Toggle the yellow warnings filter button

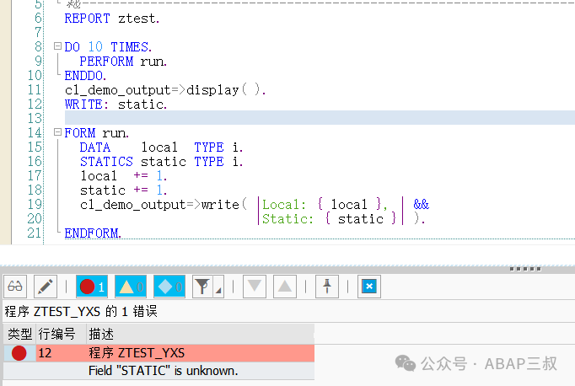tap(131, 287)
